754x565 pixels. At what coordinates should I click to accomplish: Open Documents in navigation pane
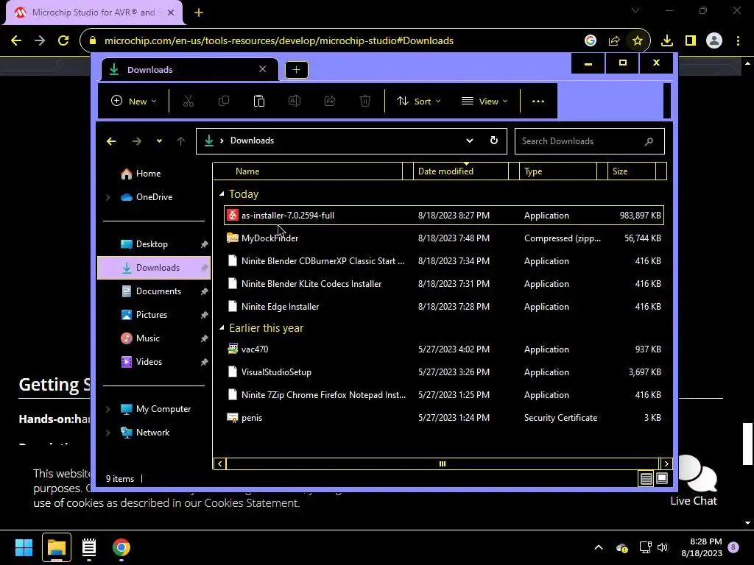click(154, 291)
